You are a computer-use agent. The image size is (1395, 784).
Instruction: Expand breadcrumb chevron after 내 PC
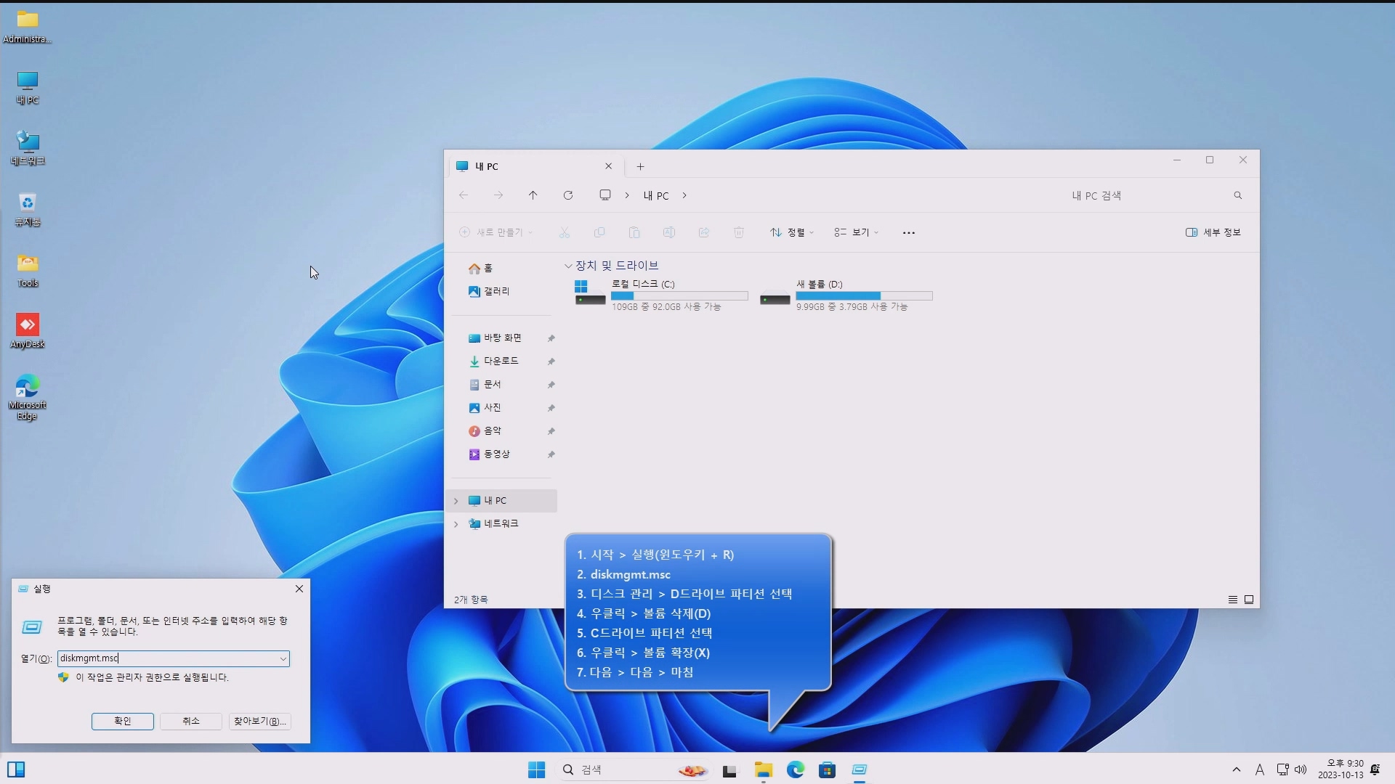tap(684, 195)
